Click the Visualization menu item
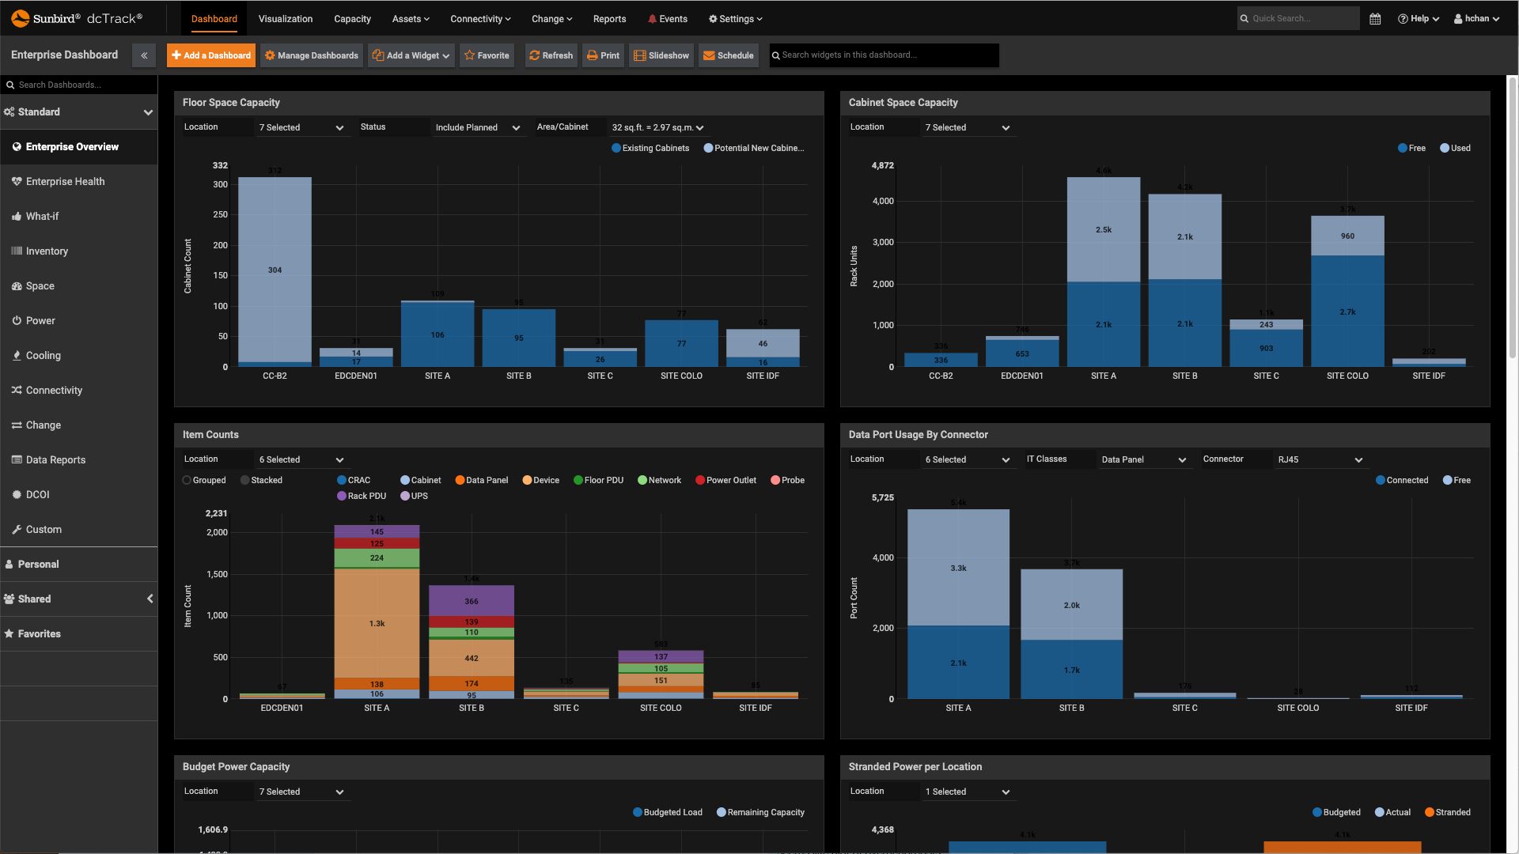Viewport: 1519px width, 854px height. [285, 19]
